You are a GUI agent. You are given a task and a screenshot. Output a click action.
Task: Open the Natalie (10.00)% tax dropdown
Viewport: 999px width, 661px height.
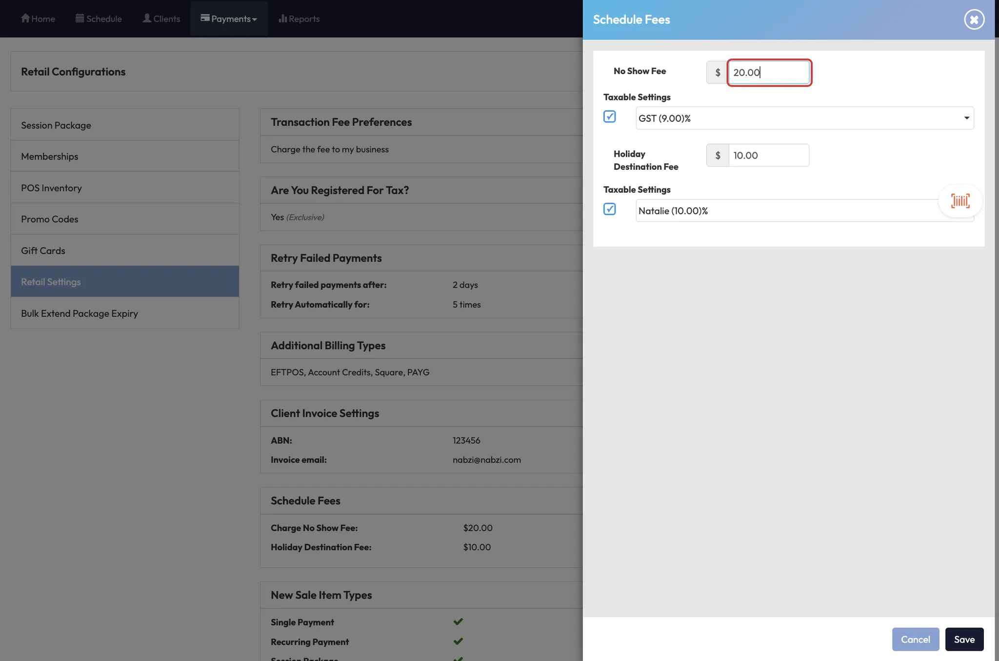point(785,211)
